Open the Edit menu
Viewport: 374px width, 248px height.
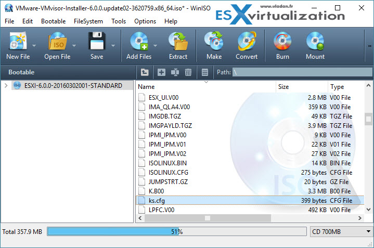click(28, 21)
